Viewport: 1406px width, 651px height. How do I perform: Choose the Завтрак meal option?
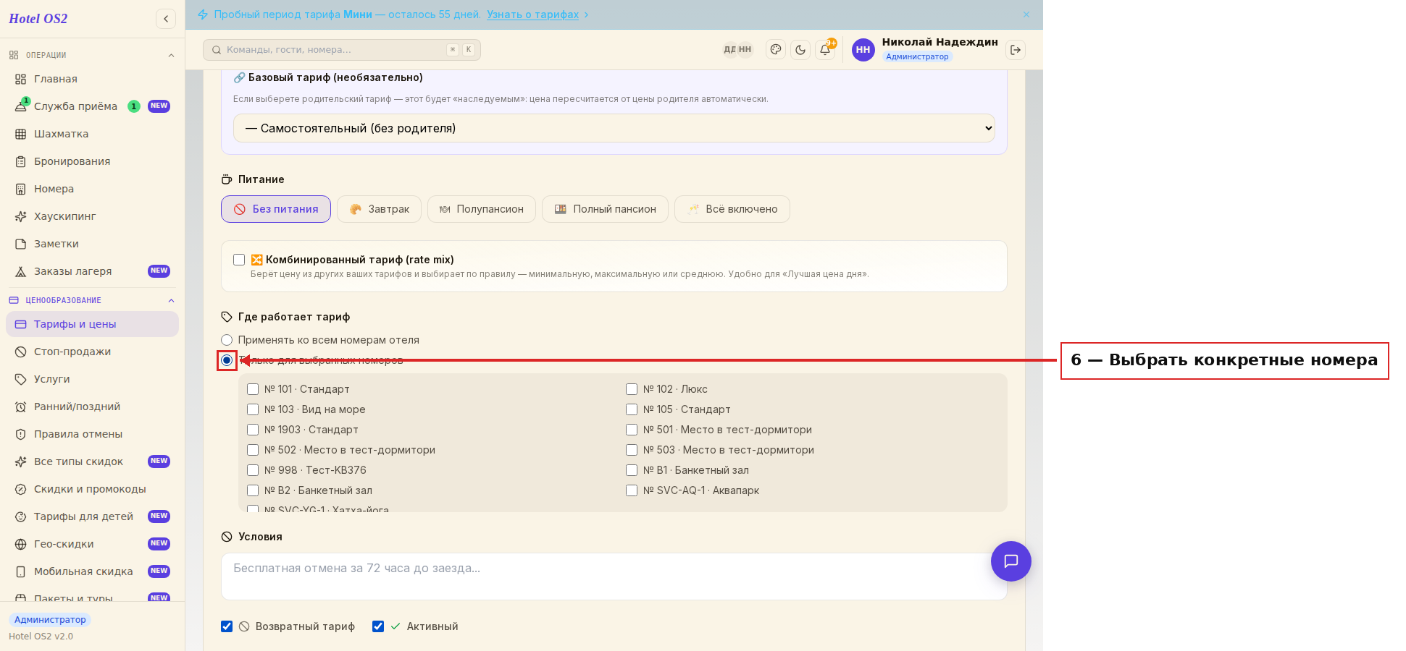tap(380, 209)
